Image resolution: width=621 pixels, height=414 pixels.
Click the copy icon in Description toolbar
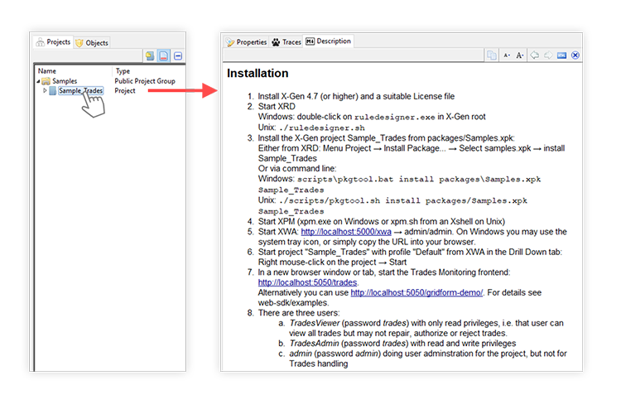pos(492,55)
